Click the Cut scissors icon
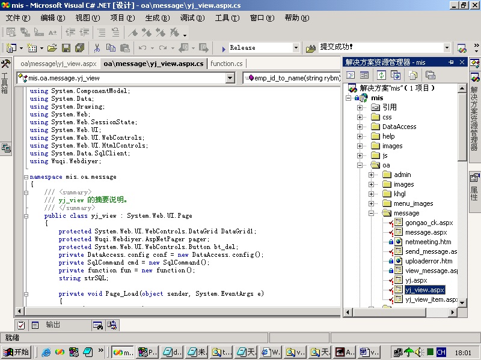The width and height of the screenshot is (481, 360). (x=96, y=48)
